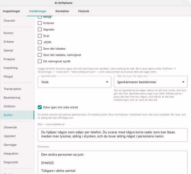Open the Igenkännare dropdown showing Vosk
The image size is (191, 174).
75,82
